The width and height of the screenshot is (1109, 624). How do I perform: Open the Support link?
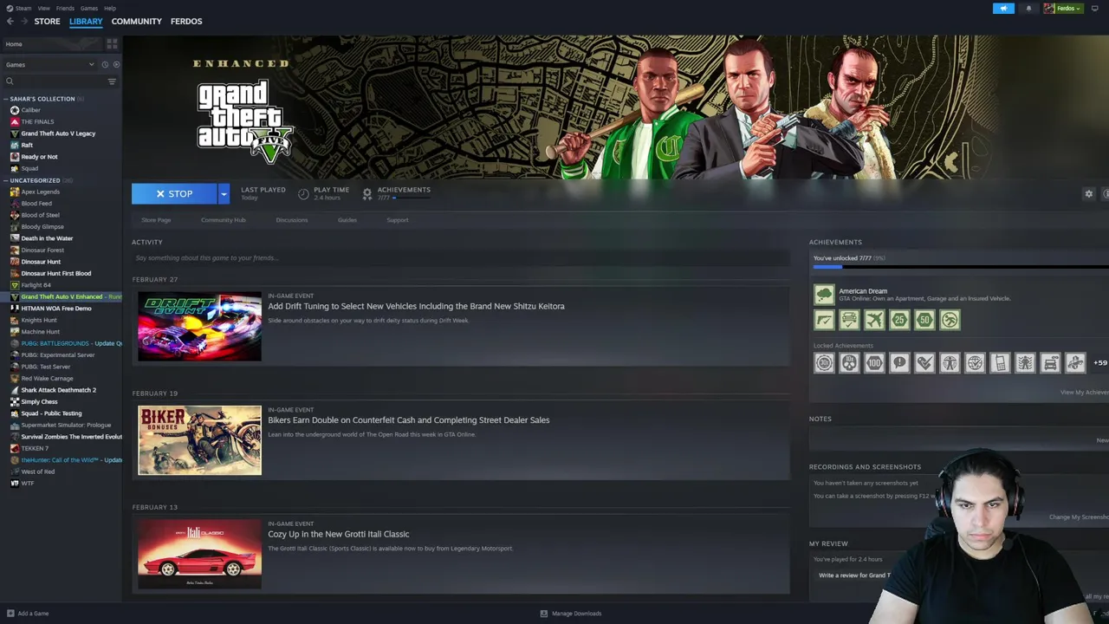click(398, 220)
